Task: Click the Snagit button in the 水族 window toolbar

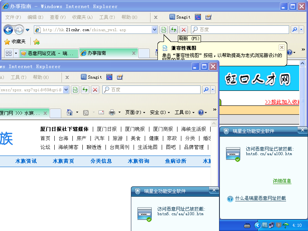Action: click(x=92, y=77)
